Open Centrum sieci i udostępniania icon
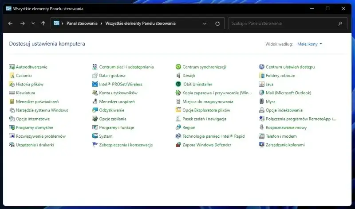This screenshot has width=355, height=209. [x=95, y=67]
